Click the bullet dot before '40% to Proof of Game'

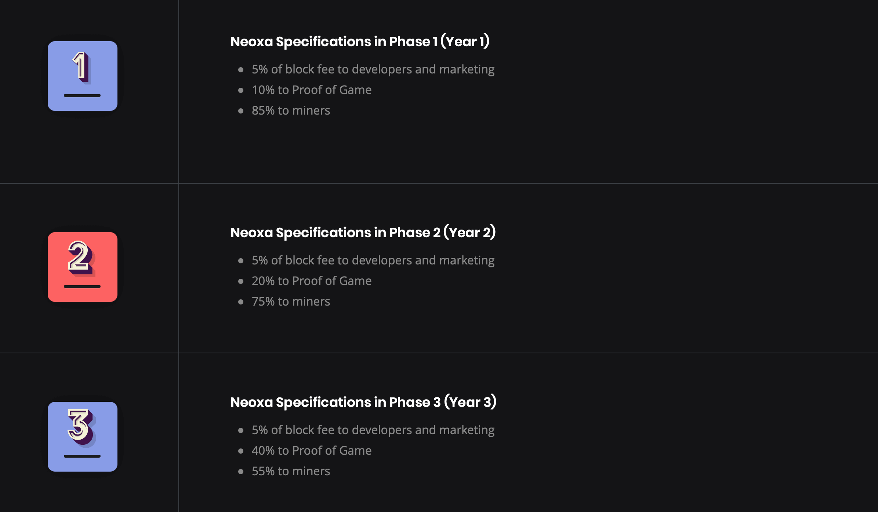(x=241, y=451)
